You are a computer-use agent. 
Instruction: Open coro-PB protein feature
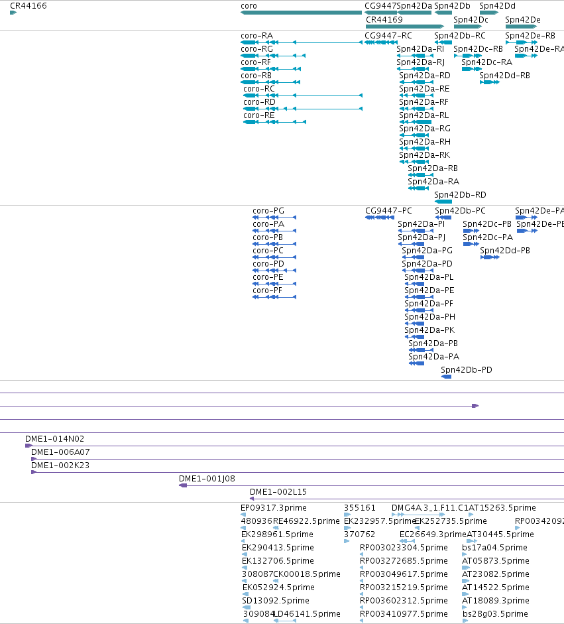(x=274, y=244)
